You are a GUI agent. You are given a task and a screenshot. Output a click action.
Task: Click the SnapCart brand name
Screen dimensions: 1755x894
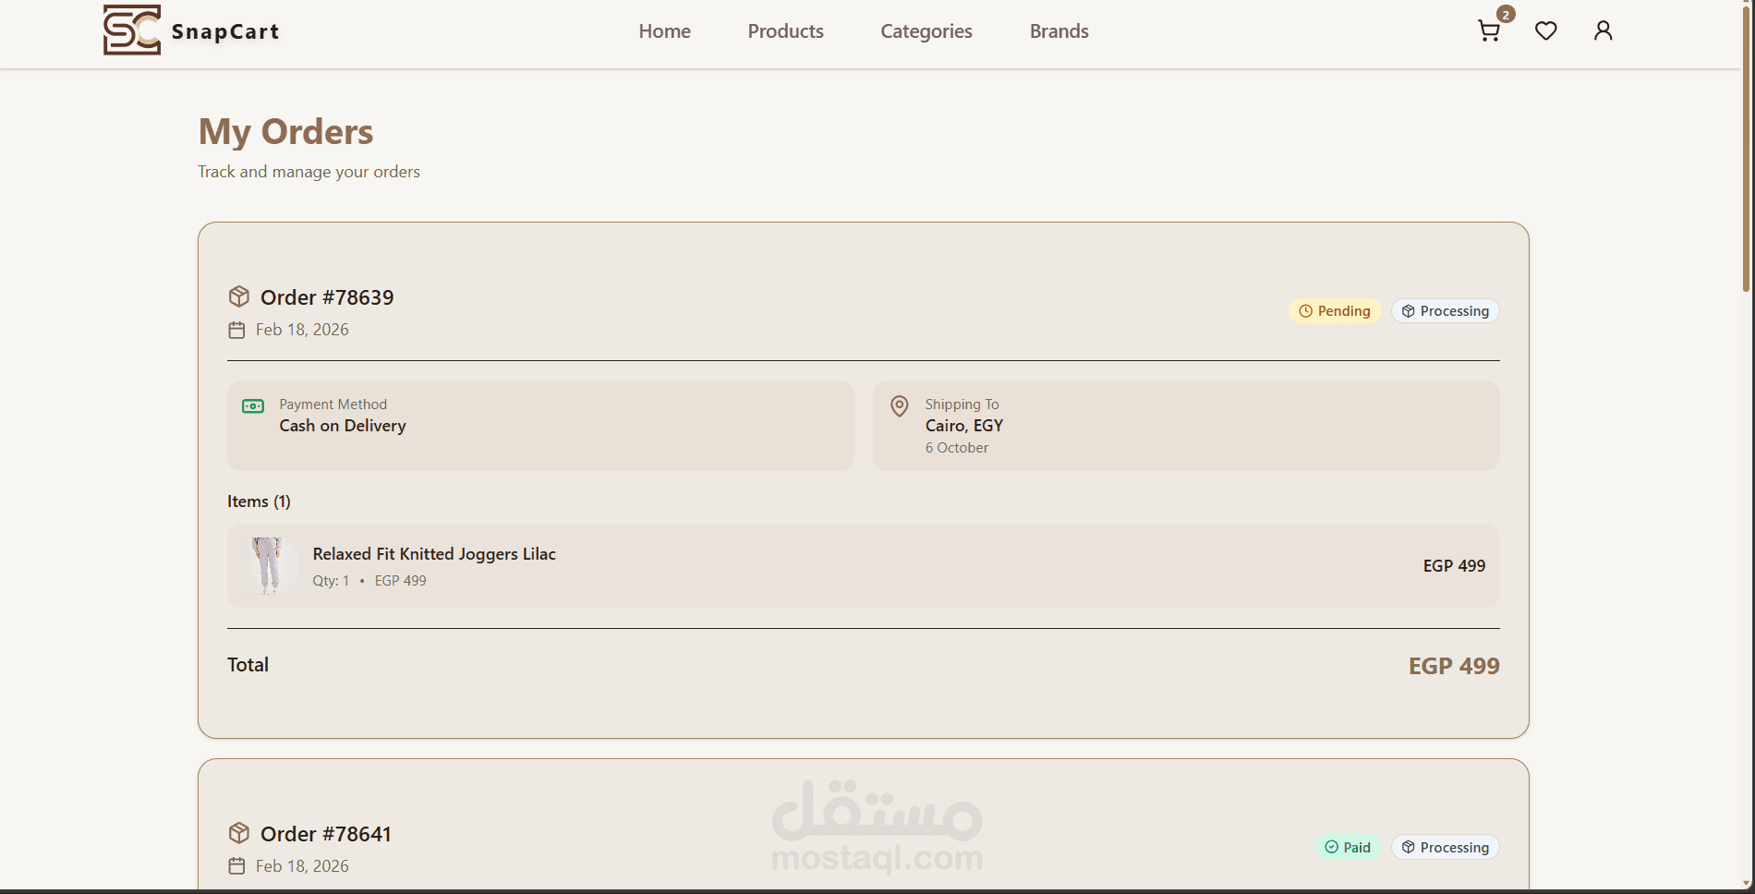point(225,31)
